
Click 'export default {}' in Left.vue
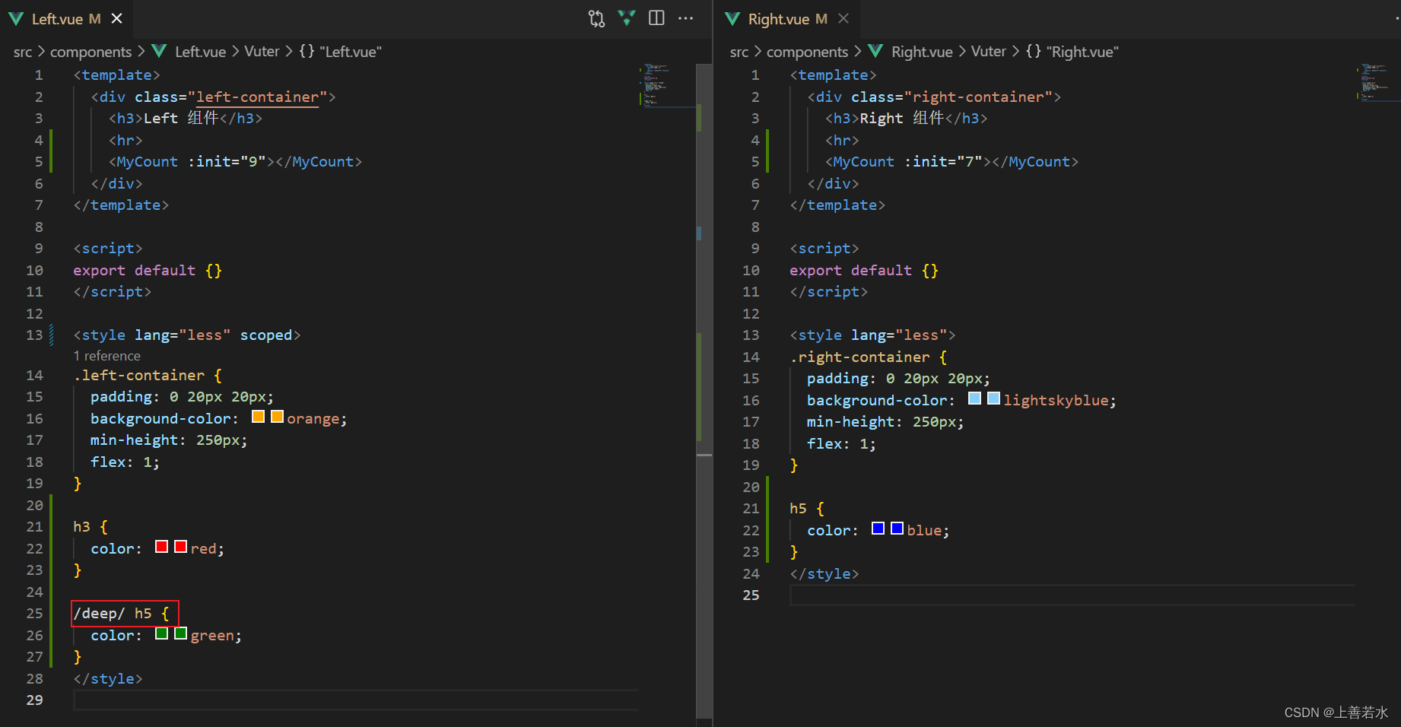(148, 270)
